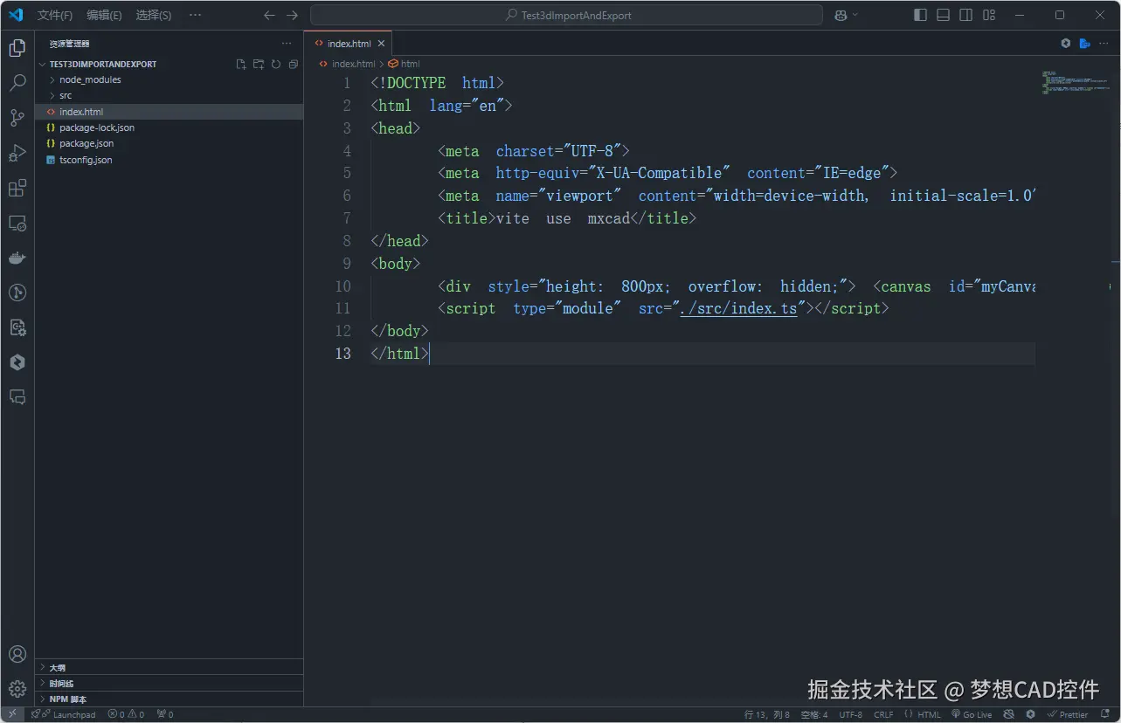The image size is (1121, 723).
Task: Open the errors and warnings indicator
Action: (126, 714)
